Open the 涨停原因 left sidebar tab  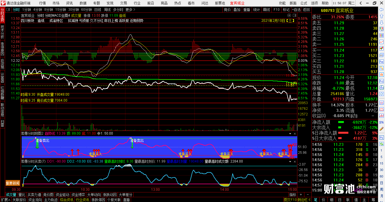coord(3,49)
